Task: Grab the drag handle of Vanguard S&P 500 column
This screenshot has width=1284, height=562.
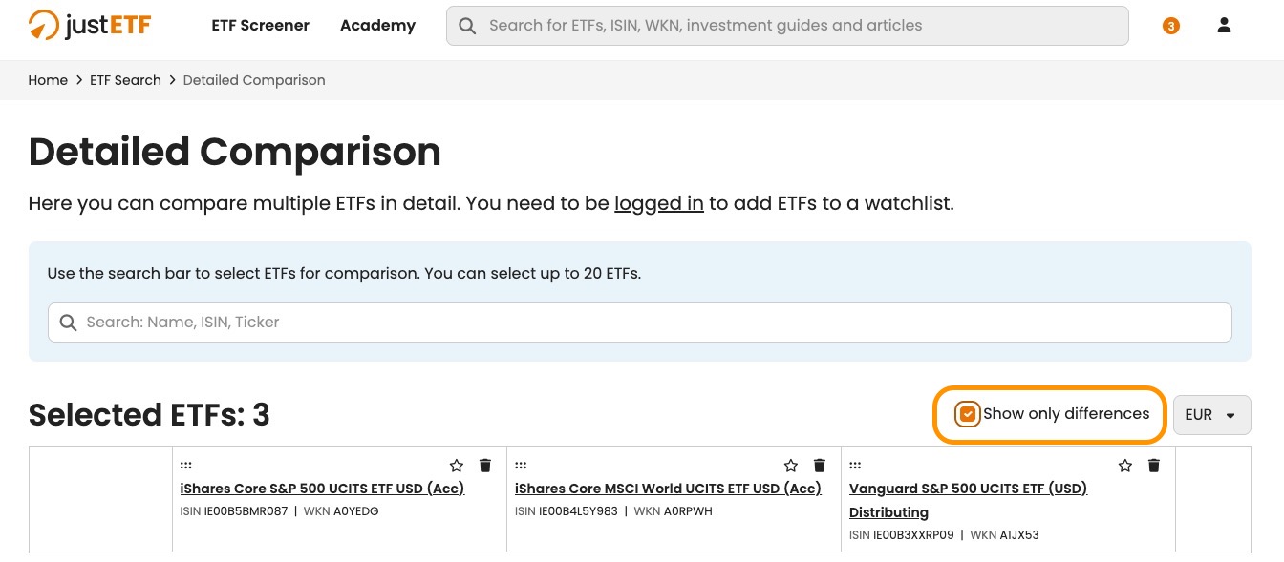Action: [x=855, y=466]
